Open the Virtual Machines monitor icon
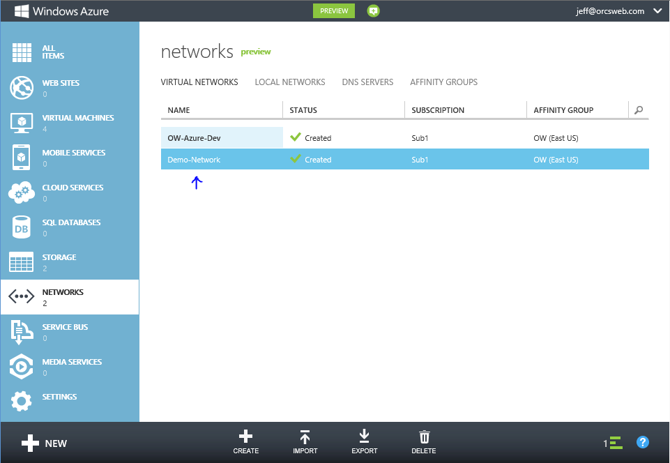Screen dimensions: 670x463 (x=22, y=123)
